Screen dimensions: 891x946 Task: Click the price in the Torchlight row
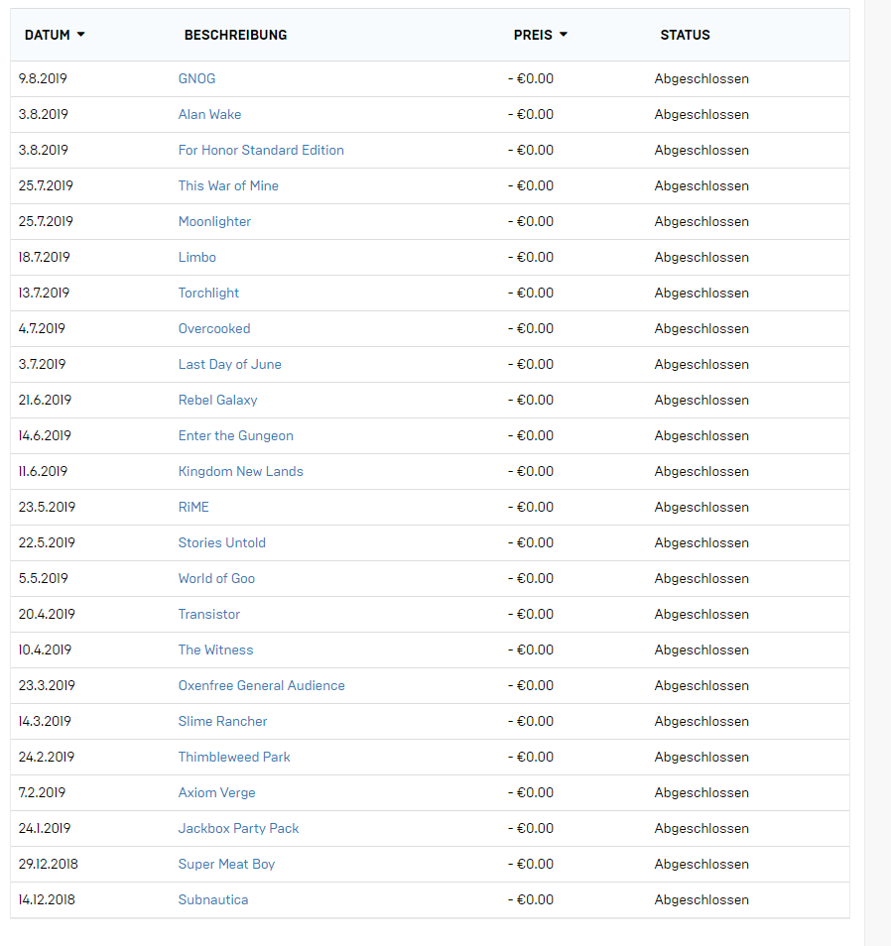[x=531, y=293]
